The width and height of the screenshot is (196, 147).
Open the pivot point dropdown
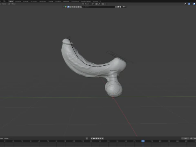click(93, 4)
